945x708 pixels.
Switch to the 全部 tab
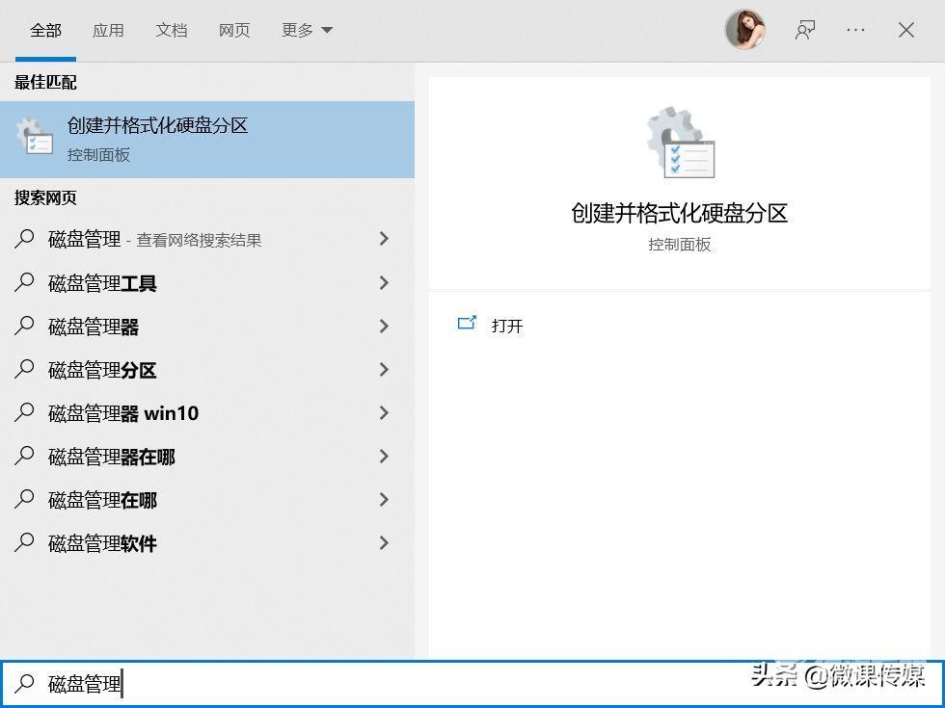point(46,30)
